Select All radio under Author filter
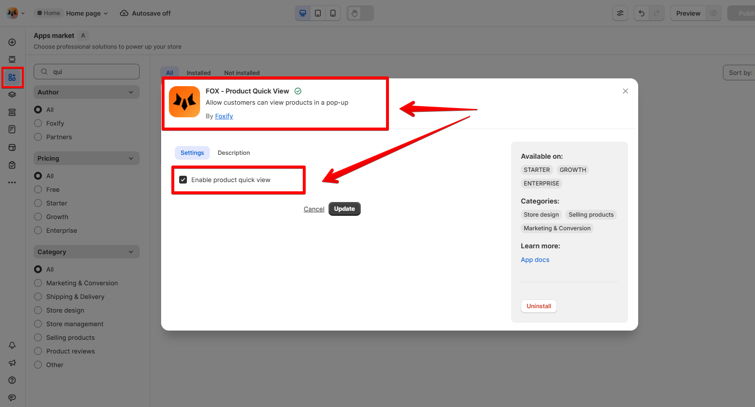Screen dimensions: 755x407 click(x=38, y=110)
